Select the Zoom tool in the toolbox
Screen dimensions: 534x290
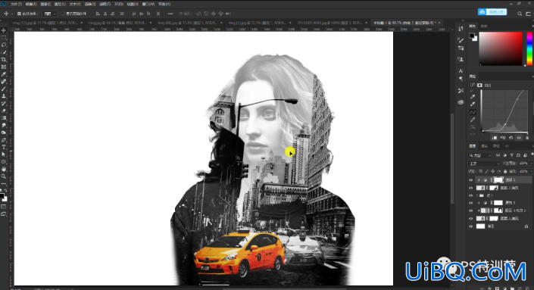[x=4, y=176]
